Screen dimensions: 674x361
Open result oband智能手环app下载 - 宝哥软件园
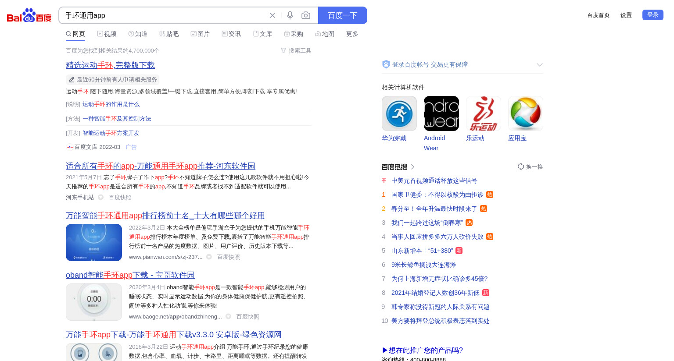click(130, 275)
